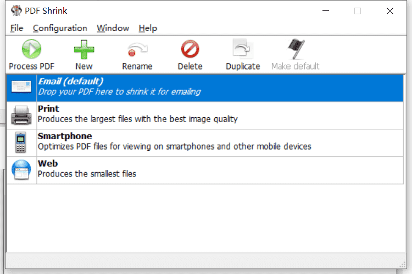The image size is (412, 274).
Task: Click the Rename button label
Action: 137,66
